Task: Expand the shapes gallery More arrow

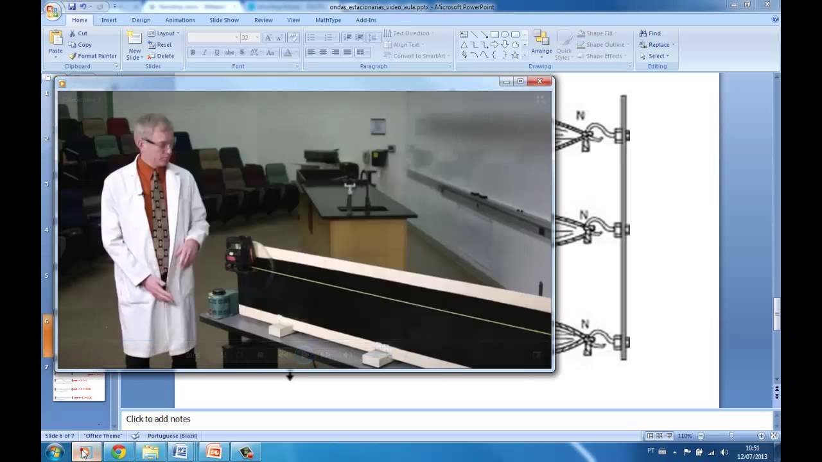Action: tap(524, 56)
